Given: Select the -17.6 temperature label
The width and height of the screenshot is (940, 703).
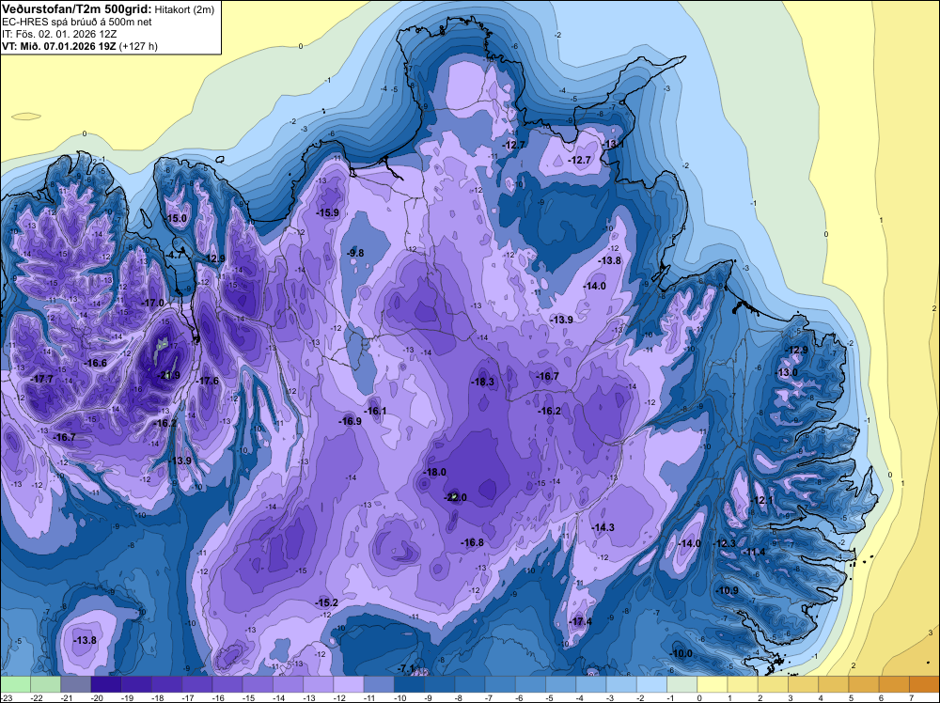Looking at the screenshot, I should click(208, 381).
